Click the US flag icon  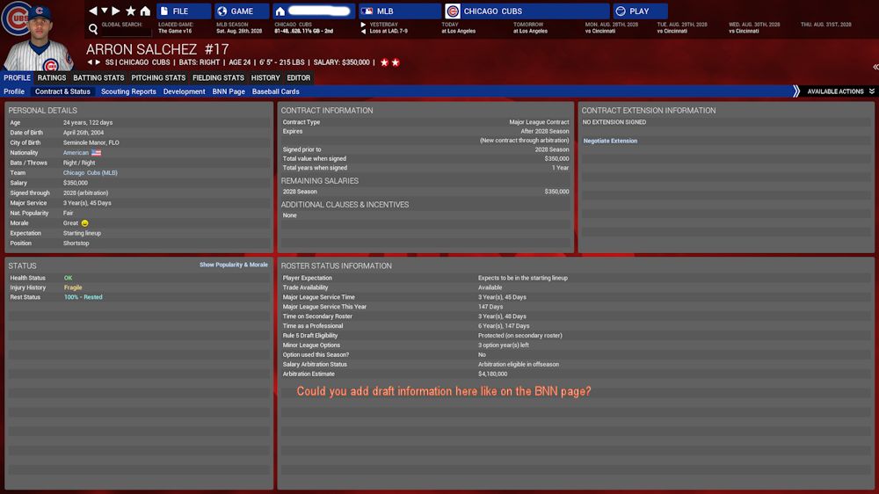tap(97, 153)
